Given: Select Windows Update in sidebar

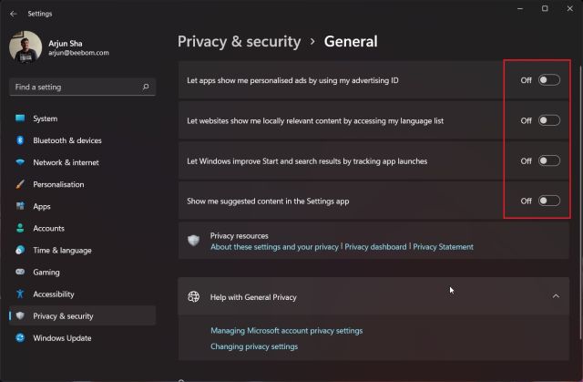Looking at the screenshot, I should click(82, 337).
